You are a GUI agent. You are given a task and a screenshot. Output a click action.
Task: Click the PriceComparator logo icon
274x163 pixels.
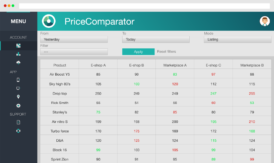tap(48, 21)
